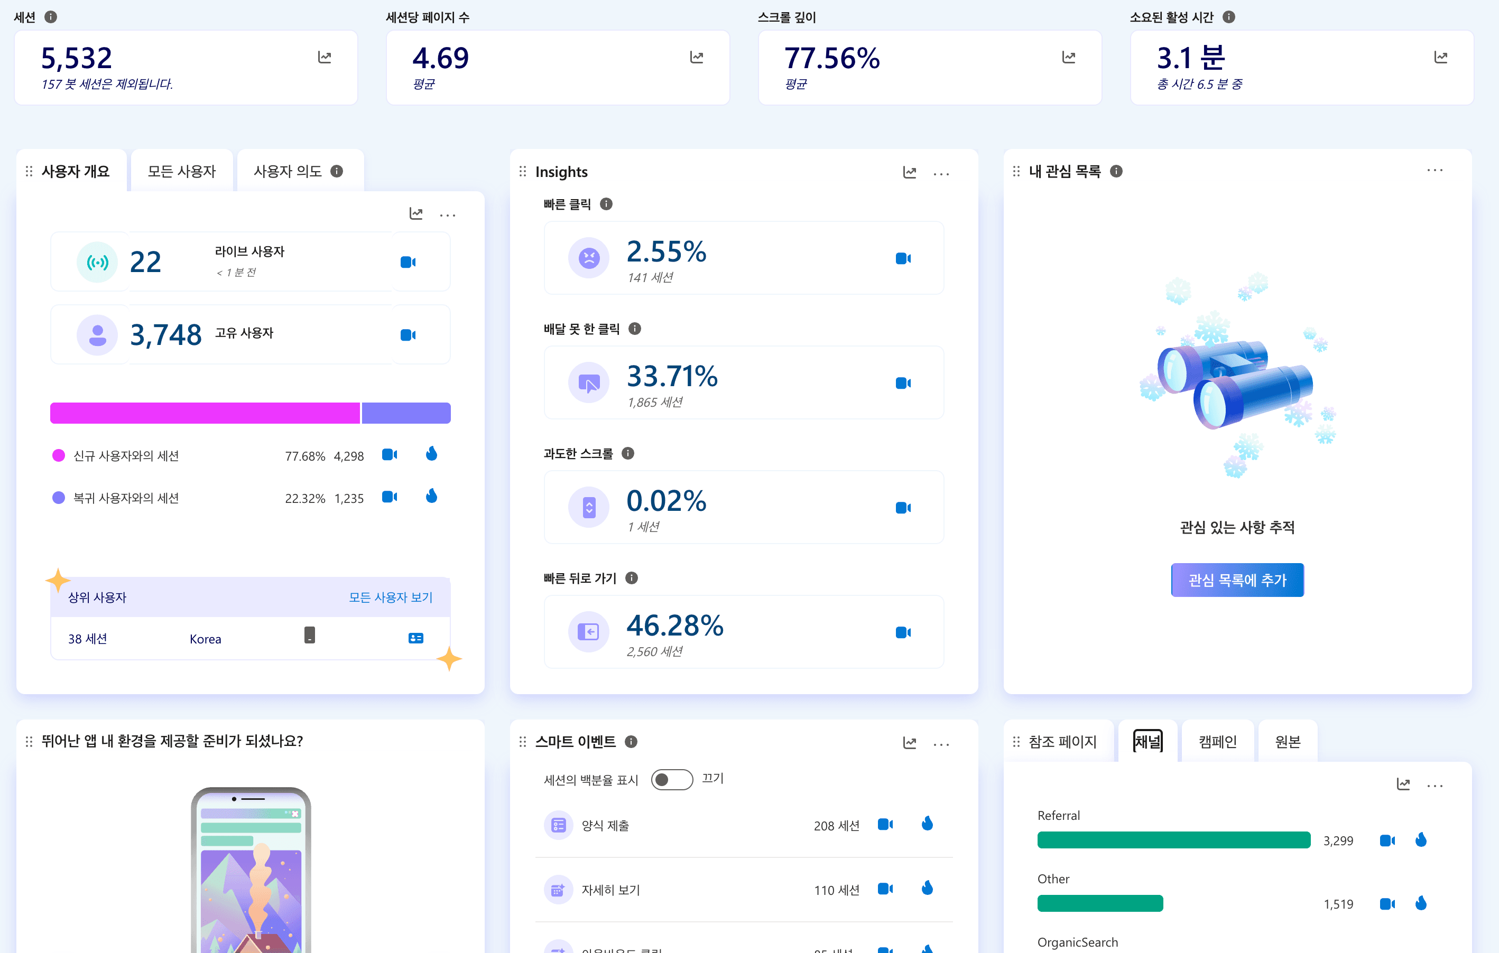Turn off the 세션의 백분율 표시 toggle

coord(672,779)
